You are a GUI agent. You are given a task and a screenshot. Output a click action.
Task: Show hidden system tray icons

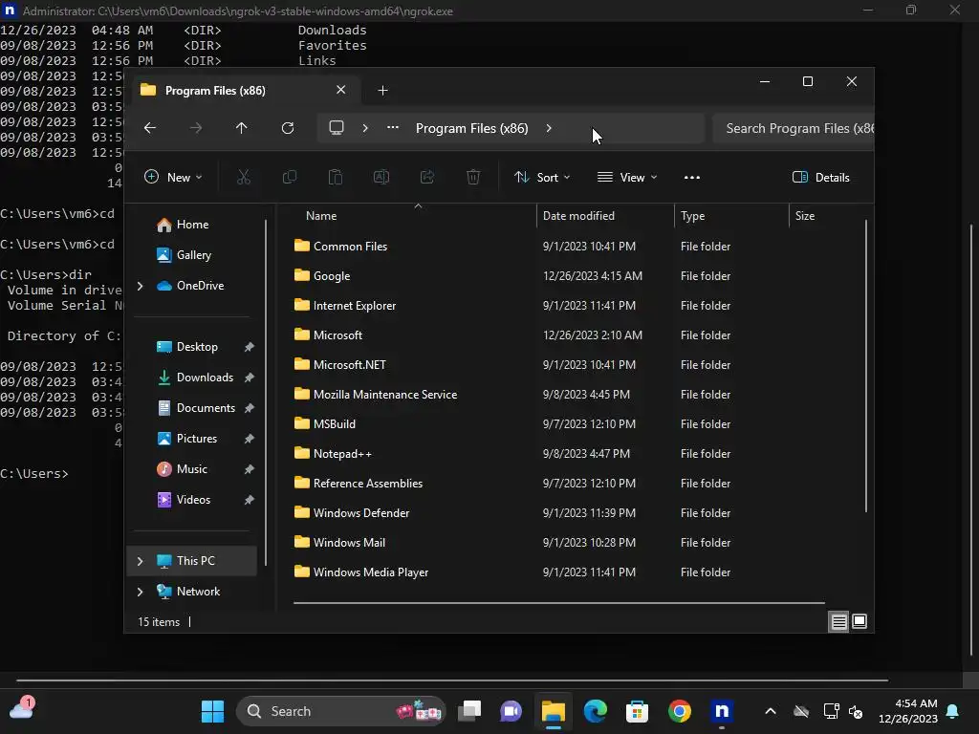click(x=771, y=711)
